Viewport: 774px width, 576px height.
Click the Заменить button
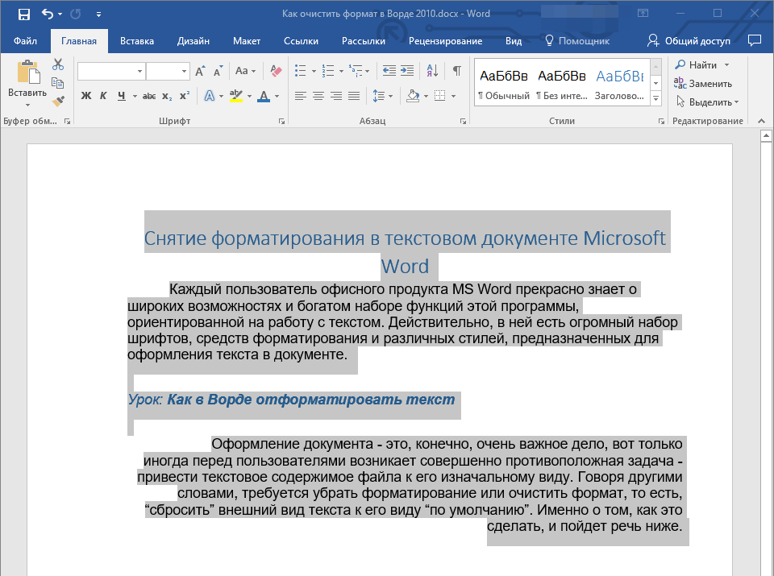703,84
